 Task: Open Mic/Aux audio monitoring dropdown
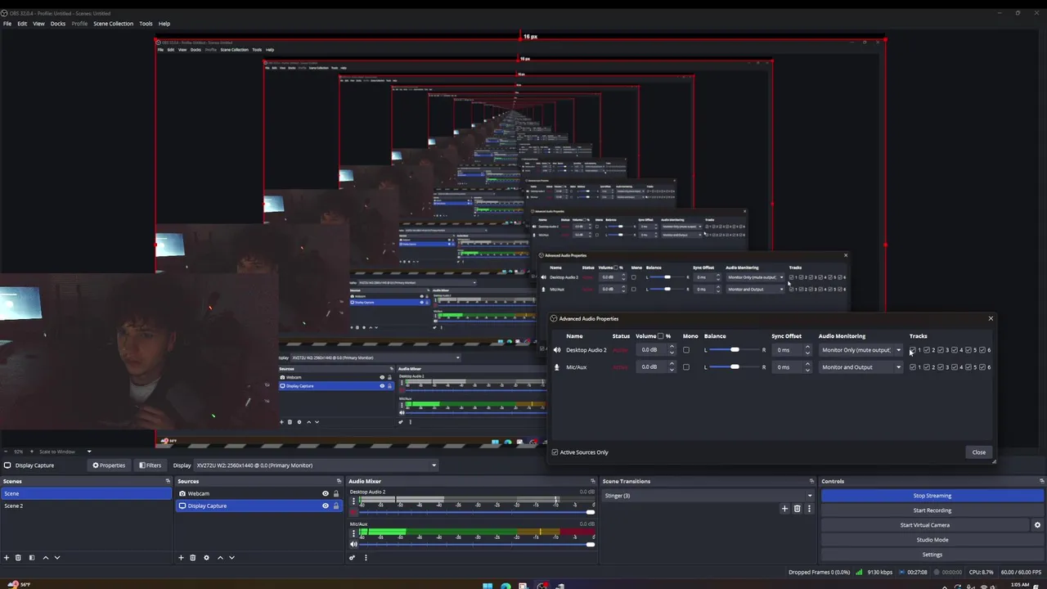[861, 367]
